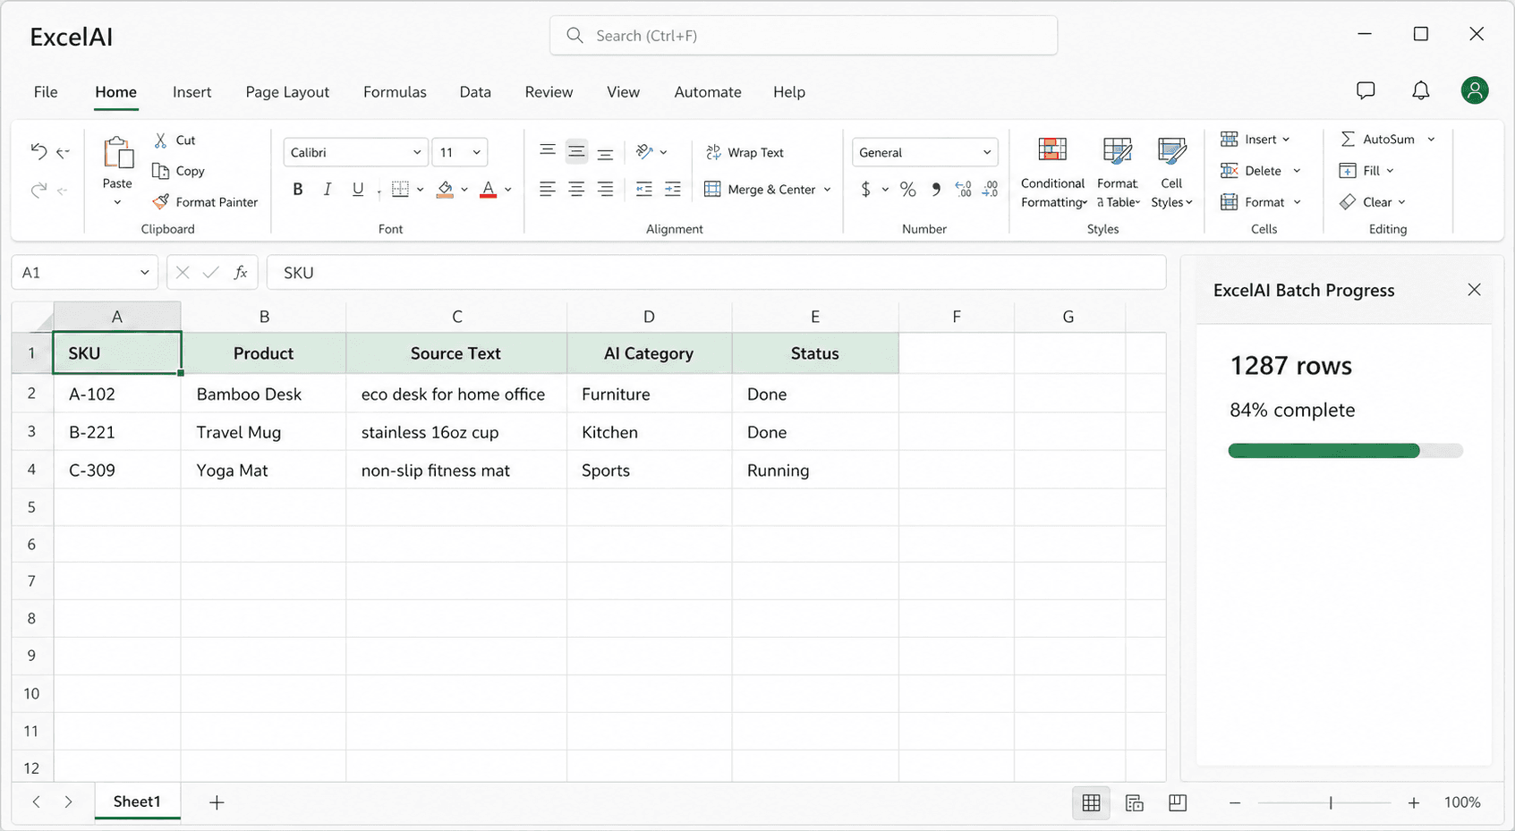Open the Format cells dropdown
Screen dimensions: 1515x831
(1261, 202)
